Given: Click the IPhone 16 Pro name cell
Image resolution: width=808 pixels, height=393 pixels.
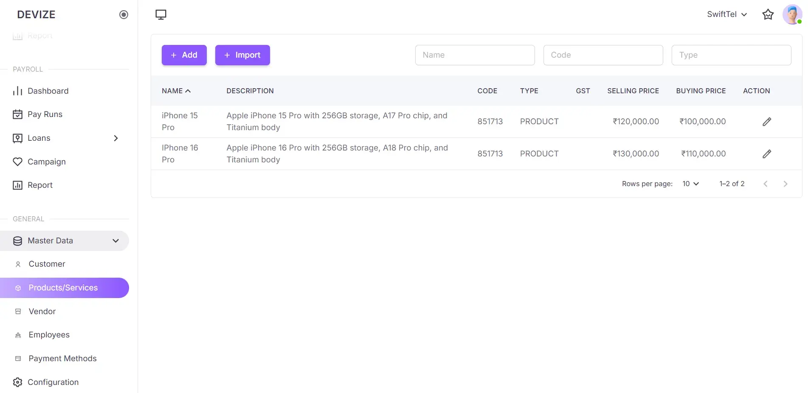Looking at the screenshot, I should point(180,154).
